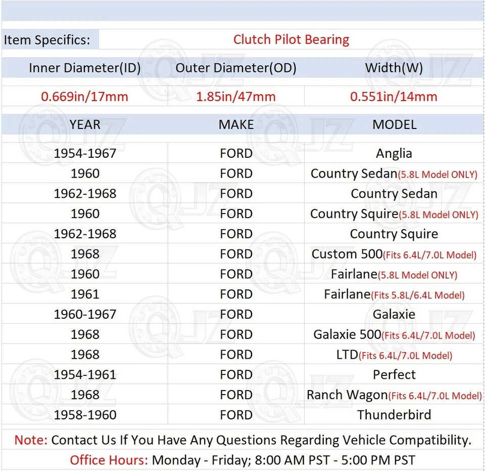Viewport: 485px width, 471px height.
Task: Select 'Ranch Wagon(Fits 6.4L/7.0L Model)' cell
Action: pos(394,395)
